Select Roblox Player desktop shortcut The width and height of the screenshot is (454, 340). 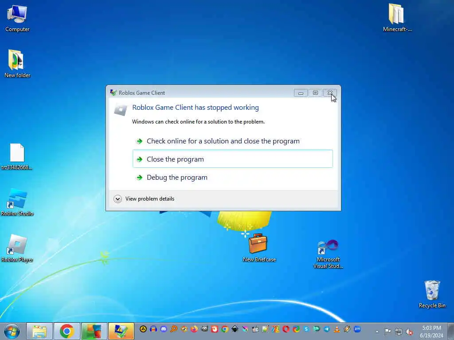pyautogui.click(x=17, y=248)
